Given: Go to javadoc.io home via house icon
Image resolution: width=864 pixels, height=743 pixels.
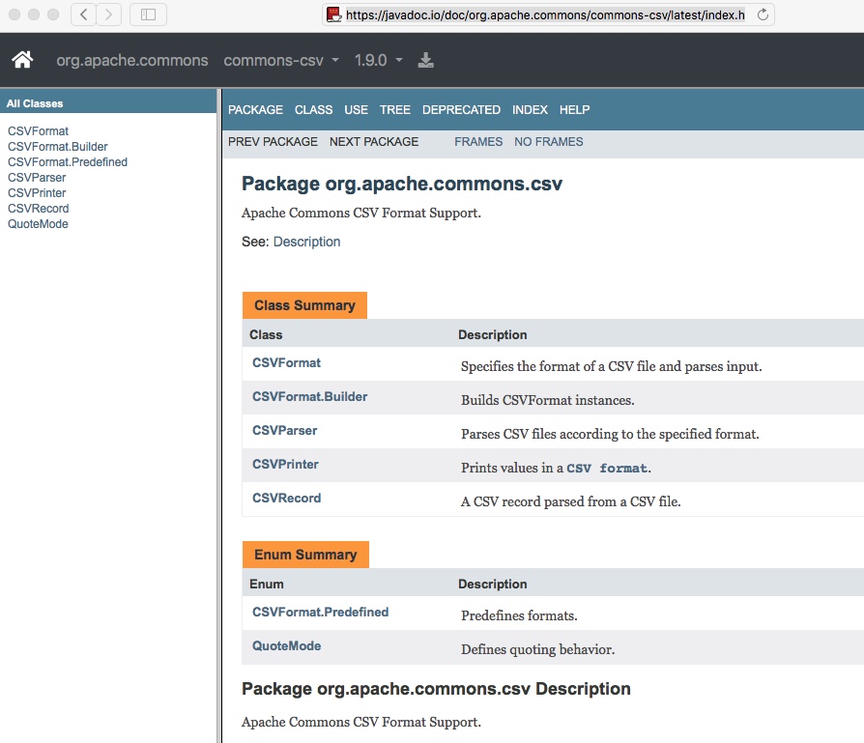Looking at the screenshot, I should [22, 60].
